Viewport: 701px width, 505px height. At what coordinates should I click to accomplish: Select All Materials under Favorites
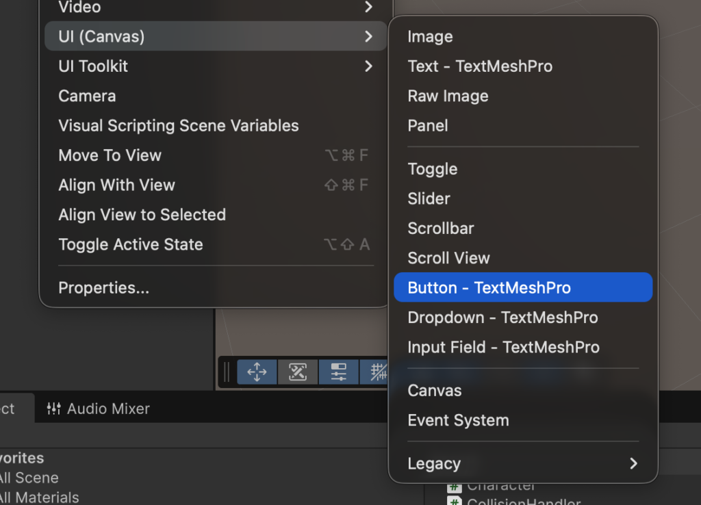pyautogui.click(x=38, y=497)
